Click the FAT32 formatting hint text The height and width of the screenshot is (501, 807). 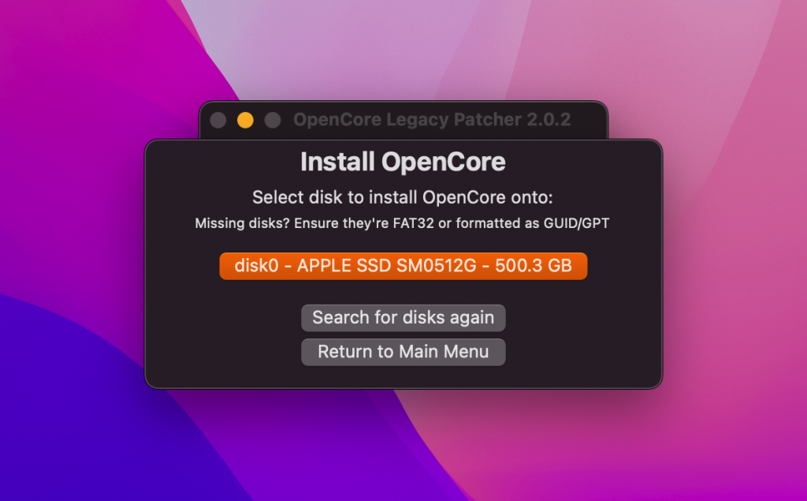coord(403,223)
